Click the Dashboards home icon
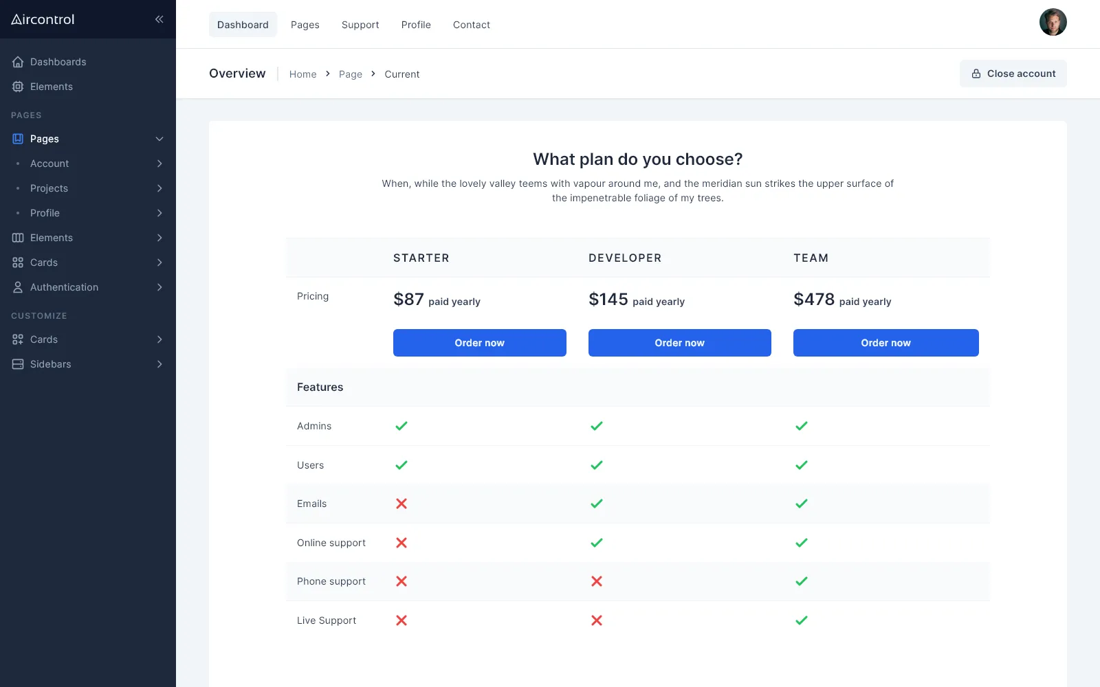1100x687 pixels. [x=18, y=62]
